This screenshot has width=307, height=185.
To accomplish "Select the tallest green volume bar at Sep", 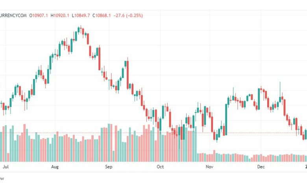I will click(x=109, y=142).
